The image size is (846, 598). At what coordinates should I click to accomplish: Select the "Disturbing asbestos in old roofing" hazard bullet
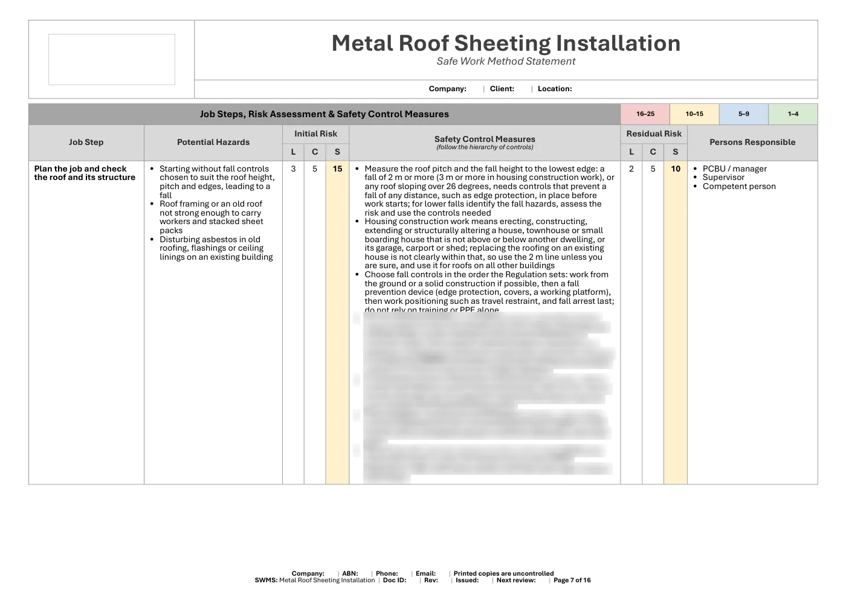(x=216, y=248)
